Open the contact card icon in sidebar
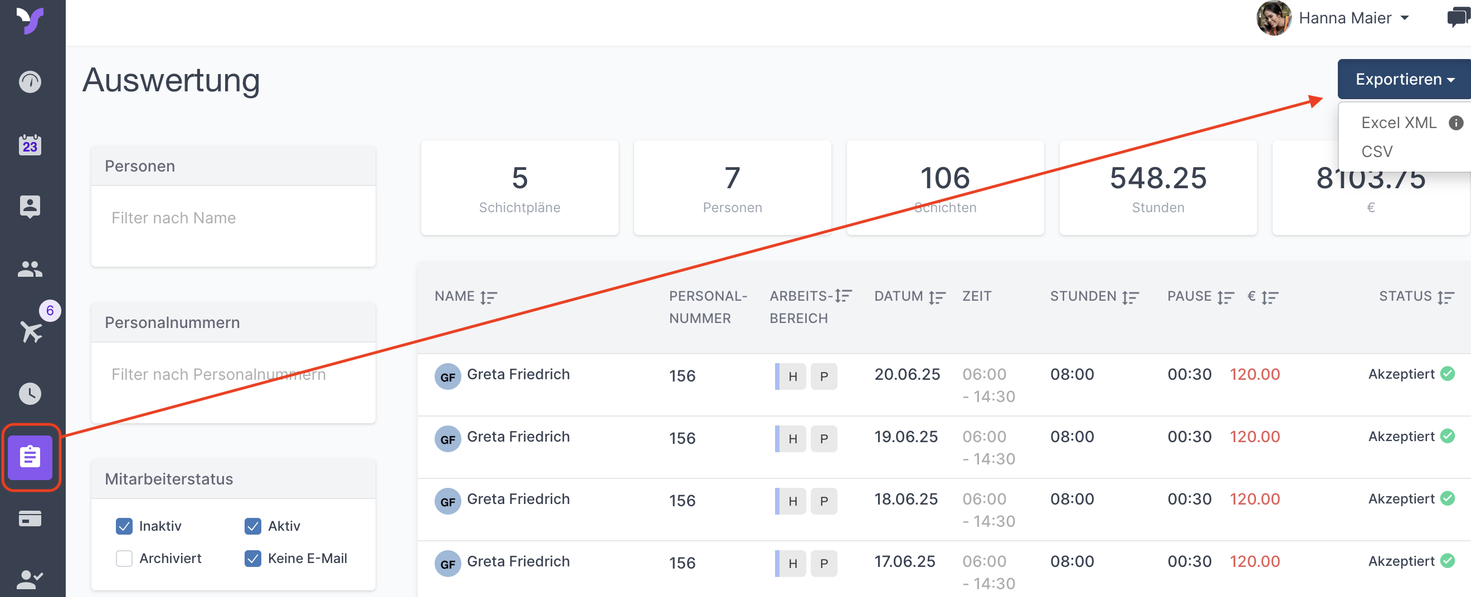This screenshot has width=1471, height=597. click(x=30, y=207)
